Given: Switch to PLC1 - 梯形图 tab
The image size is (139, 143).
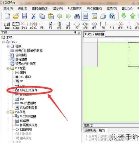Looking at the screenshot, I should coord(94,34).
